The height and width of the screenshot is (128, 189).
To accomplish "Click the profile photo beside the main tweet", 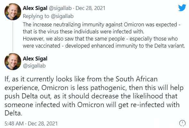I will pyautogui.click(x=13, y=61).
